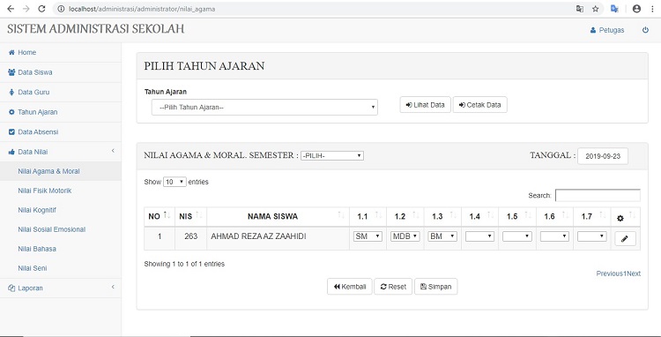The image size is (661, 337).
Task: Open Petugas user menu
Action: point(607,30)
